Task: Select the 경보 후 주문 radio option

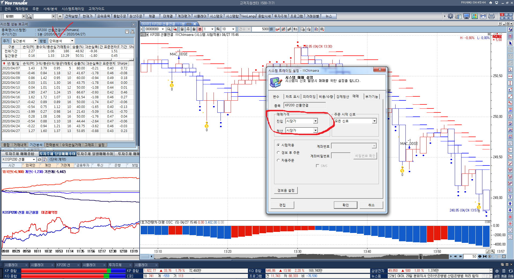Action: click(x=278, y=153)
